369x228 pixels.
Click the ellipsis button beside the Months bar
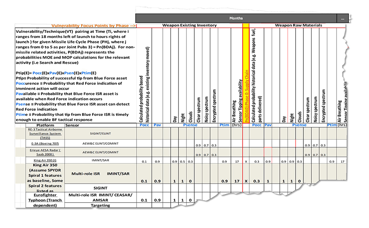342,18
